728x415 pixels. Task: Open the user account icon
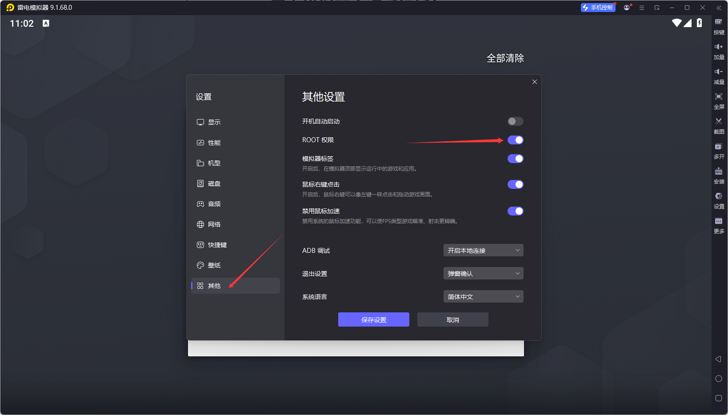coord(627,8)
